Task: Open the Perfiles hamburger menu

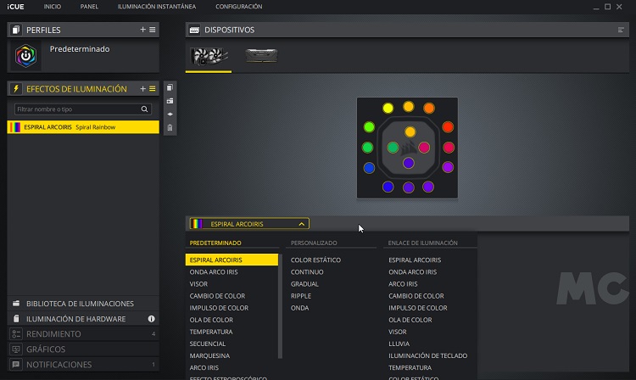Action: (153, 30)
